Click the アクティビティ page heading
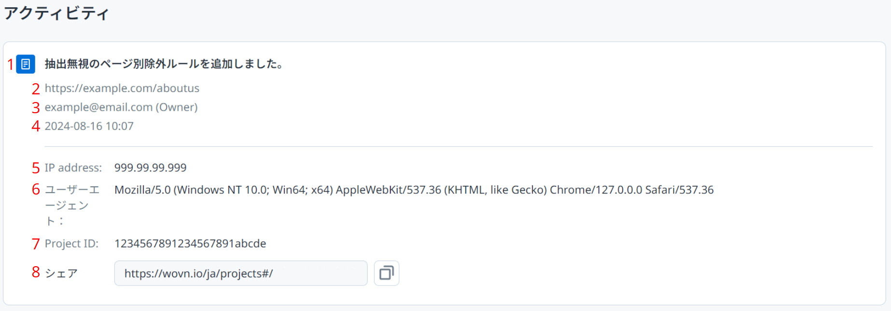891x311 pixels. coord(56,13)
